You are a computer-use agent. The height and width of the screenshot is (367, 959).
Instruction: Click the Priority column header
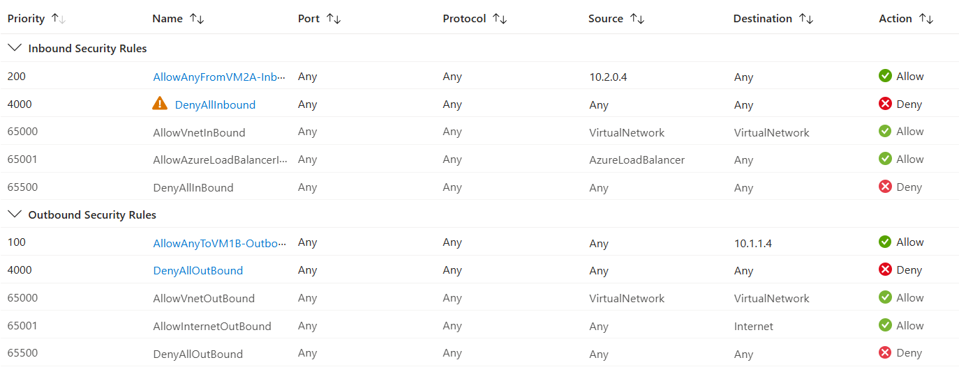[x=26, y=19]
